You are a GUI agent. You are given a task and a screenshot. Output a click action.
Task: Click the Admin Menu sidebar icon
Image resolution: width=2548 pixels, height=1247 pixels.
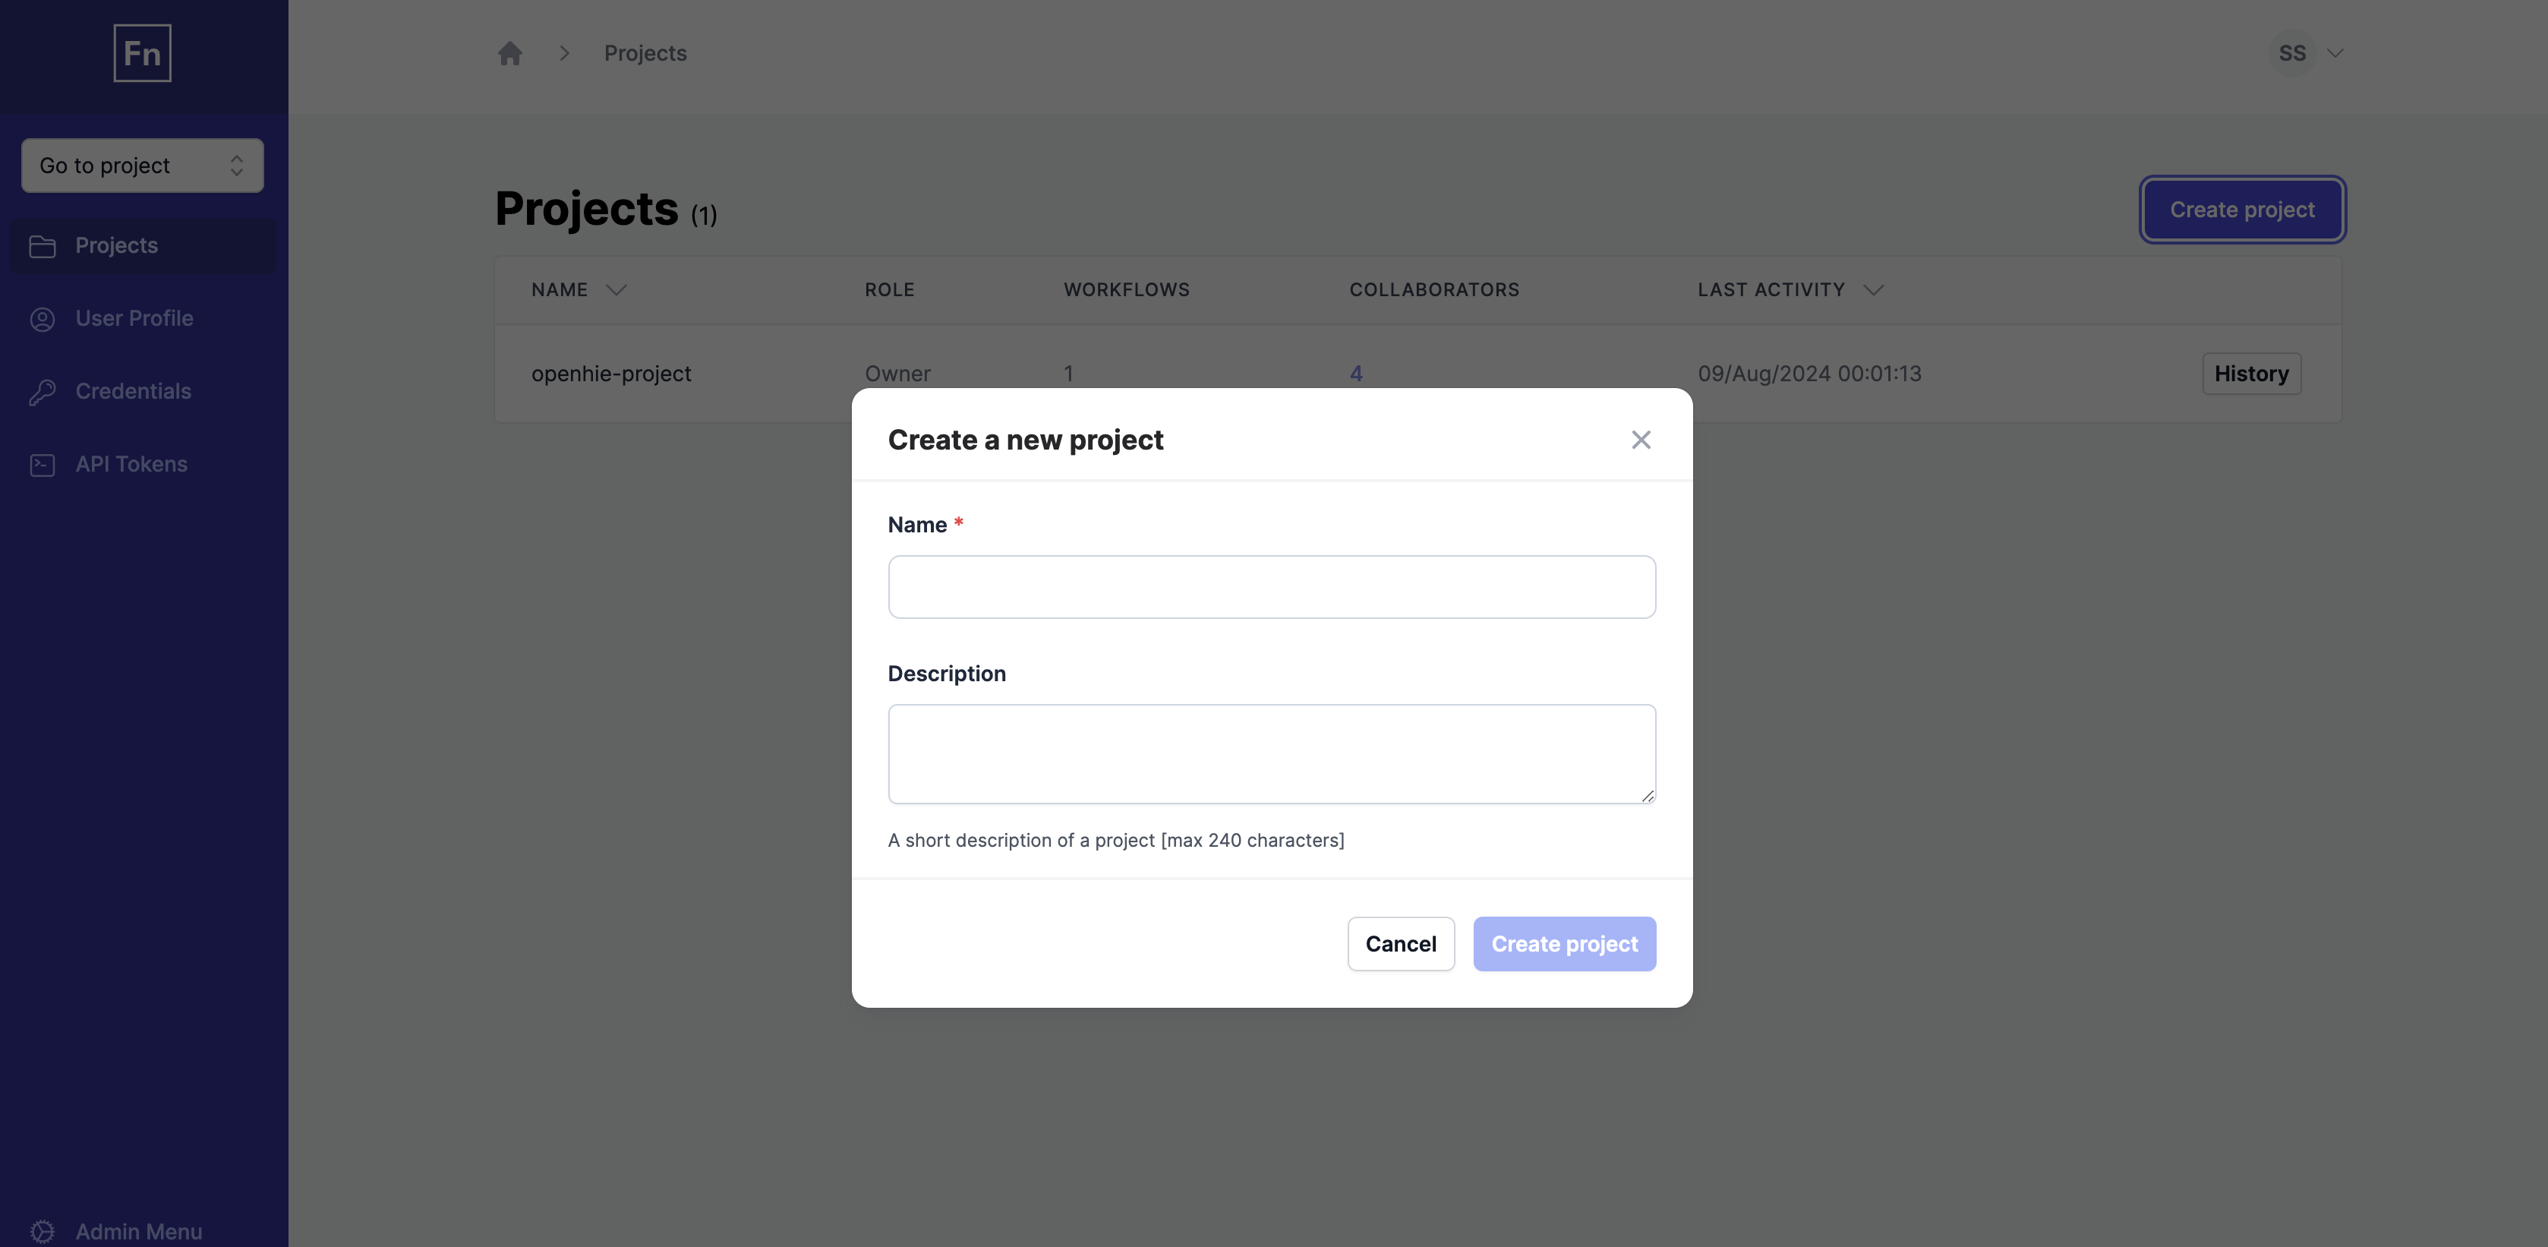43,1231
